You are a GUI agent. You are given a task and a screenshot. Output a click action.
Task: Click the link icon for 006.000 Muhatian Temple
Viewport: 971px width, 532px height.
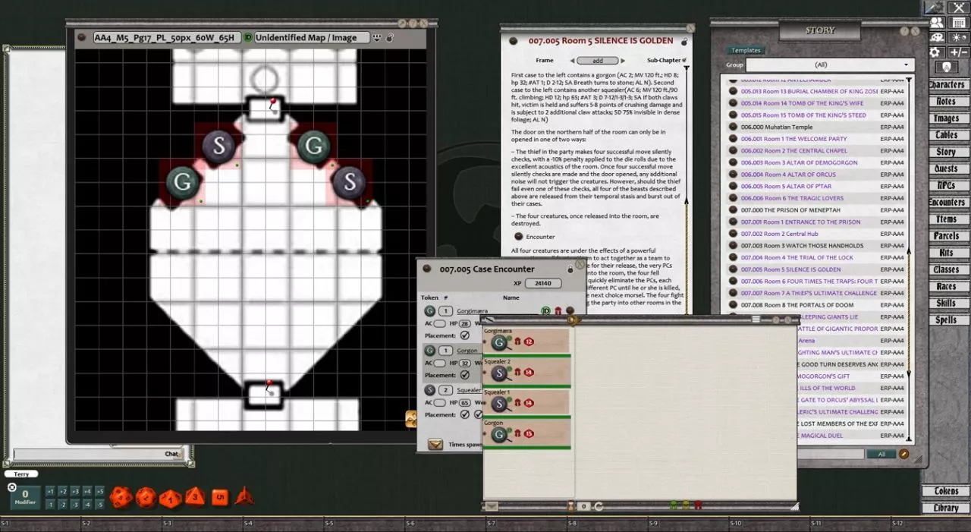(733, 127)
